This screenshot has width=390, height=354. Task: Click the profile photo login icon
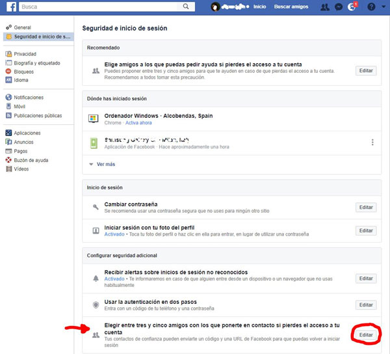pos(96,231)
